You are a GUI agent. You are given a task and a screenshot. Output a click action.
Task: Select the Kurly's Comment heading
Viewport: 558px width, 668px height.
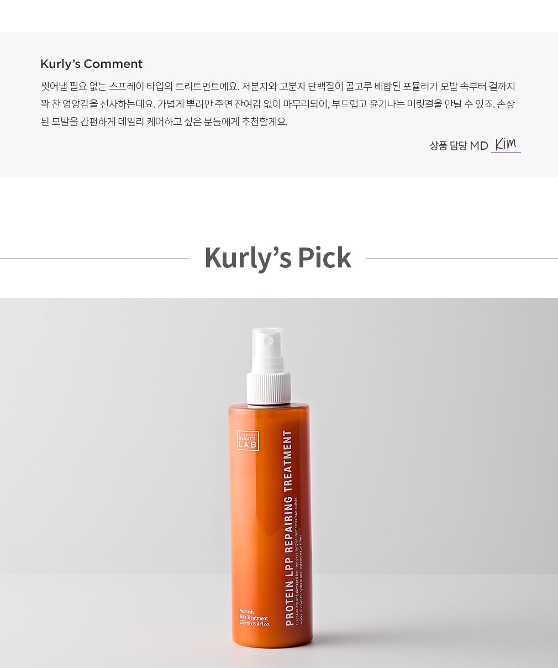pos(91,64)
